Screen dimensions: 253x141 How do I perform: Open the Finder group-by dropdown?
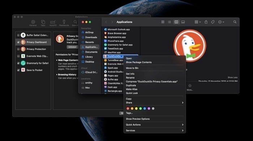[x=197, y=22]
